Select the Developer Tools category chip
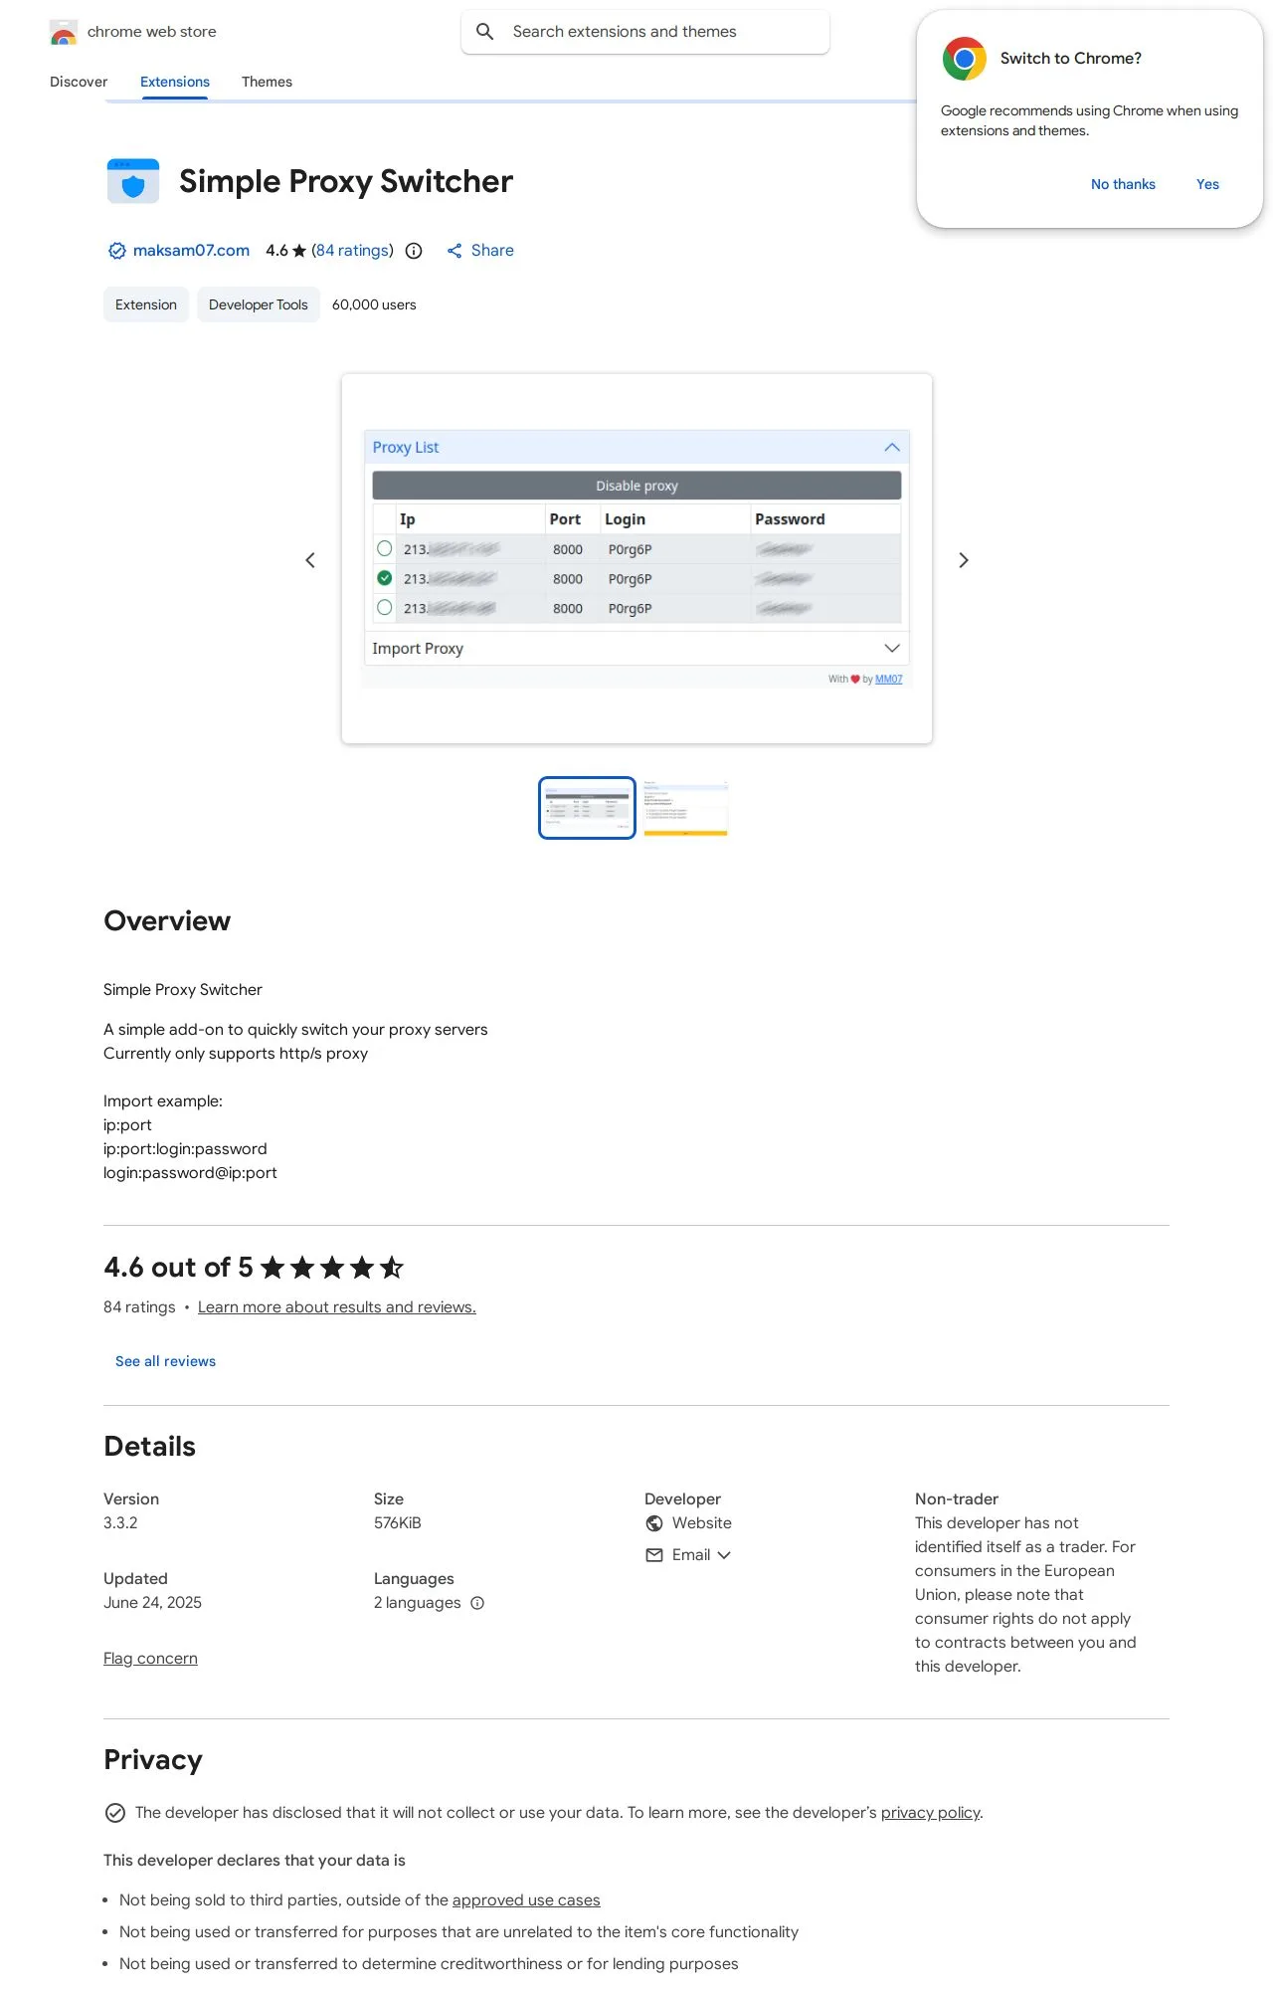Image resolution: width=1273 pixels, height=1990 pixels. [259, 304]
